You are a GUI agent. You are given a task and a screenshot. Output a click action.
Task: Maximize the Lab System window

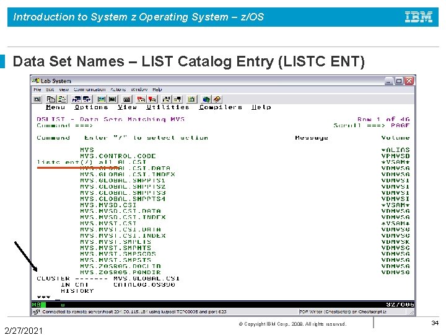coord(399,81)
